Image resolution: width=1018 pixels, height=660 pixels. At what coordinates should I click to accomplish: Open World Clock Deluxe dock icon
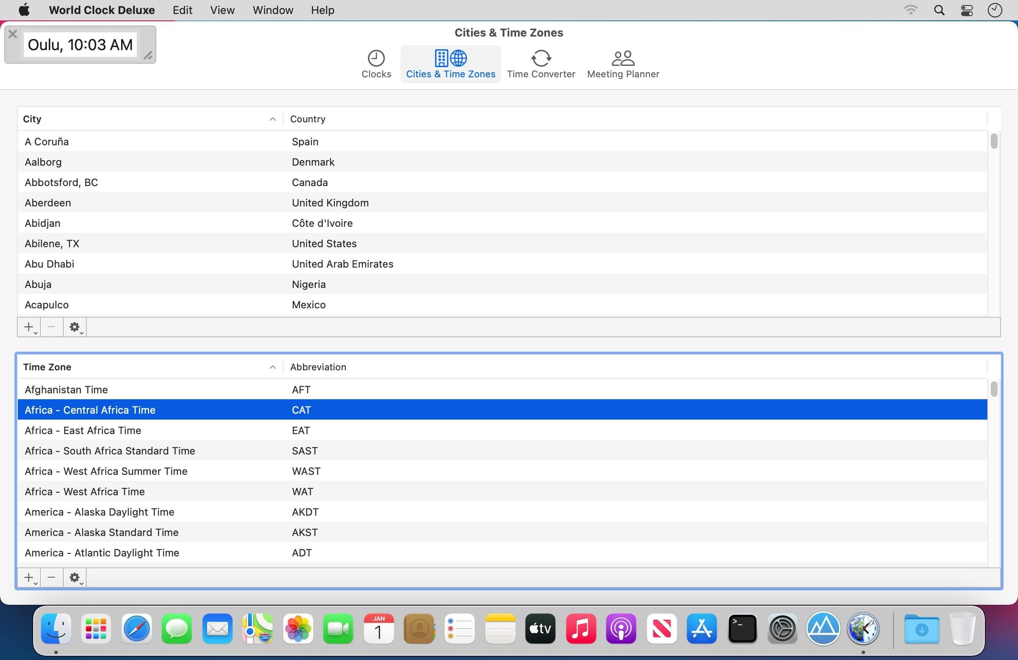coord(863,629)
